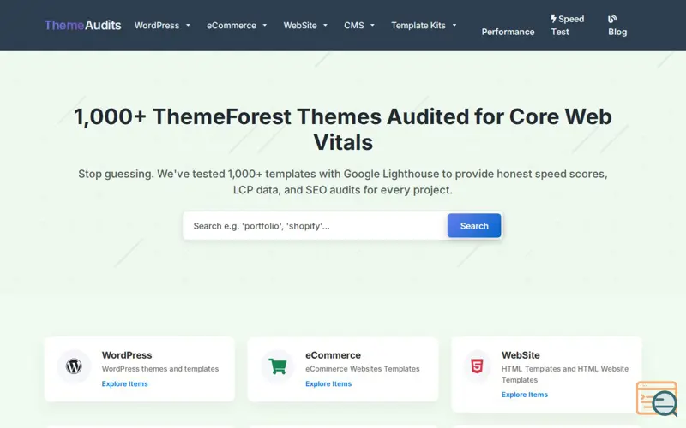Open the WebSite category card title
This screenshot has width=686, height=428.
tap(521, 355)
